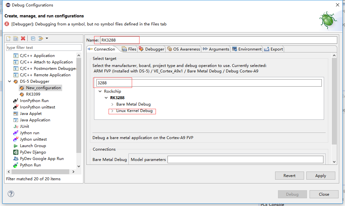Open help with the question mark icon
Screen dimensions: 345x206
tap(11, 194)
